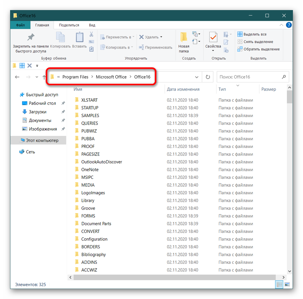Click scroll right arrow of horizontal scrollbar
Image resolution: width=303 pixels, height=299 pixels.
point(283,277)
